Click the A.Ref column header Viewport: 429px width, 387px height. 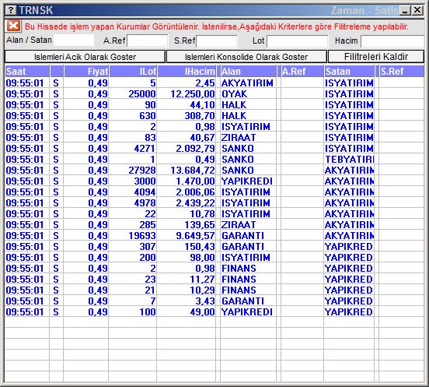pyautogui.click(x=302, y=72)
